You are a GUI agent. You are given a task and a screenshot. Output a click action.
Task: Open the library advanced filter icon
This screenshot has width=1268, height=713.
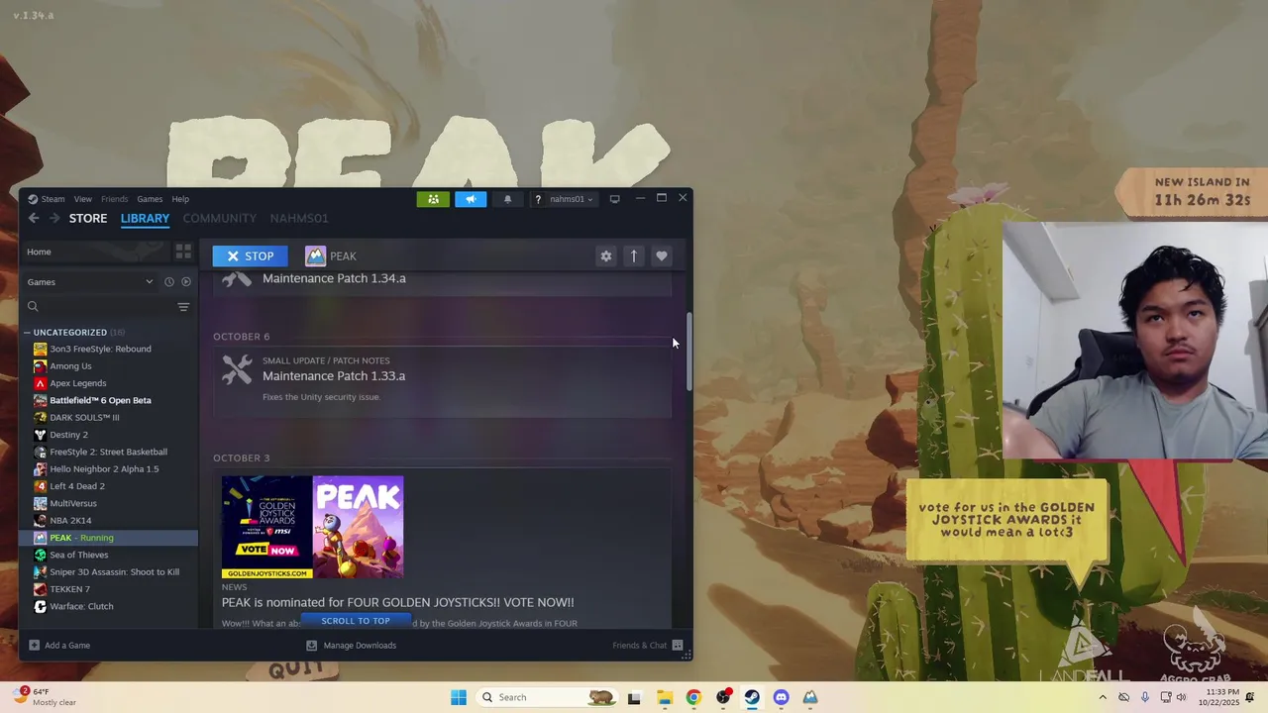pyautogui.click(x=183, y=307)
